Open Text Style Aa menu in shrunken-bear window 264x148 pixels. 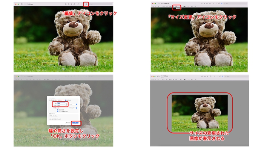pyautogui.click(x=192, y=79)
